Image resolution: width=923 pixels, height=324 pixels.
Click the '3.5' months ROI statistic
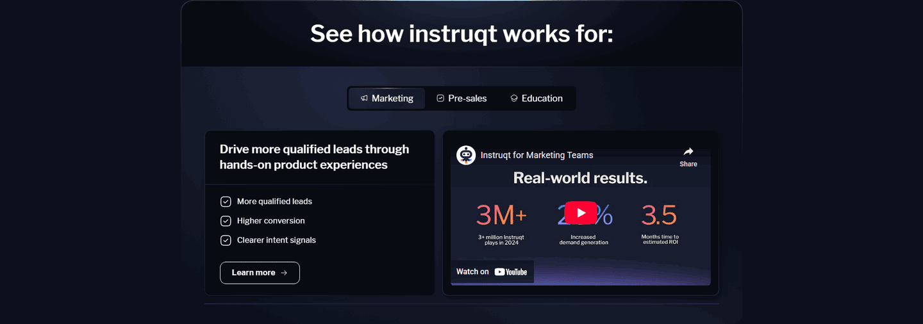point(659,216)
